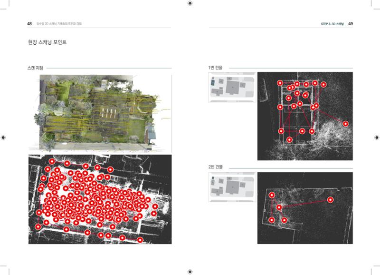Click the gray running header beside page 48
380x275 pixels.
(x=59, y=23)
